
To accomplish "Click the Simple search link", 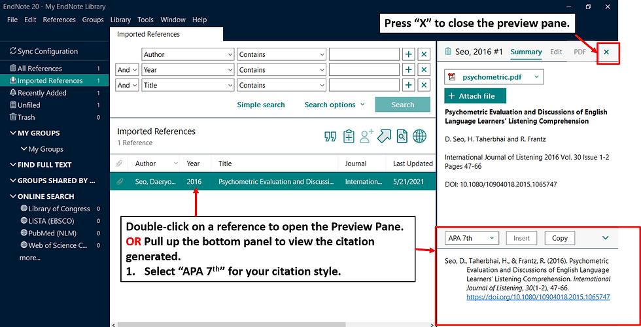I will (261, 105).
